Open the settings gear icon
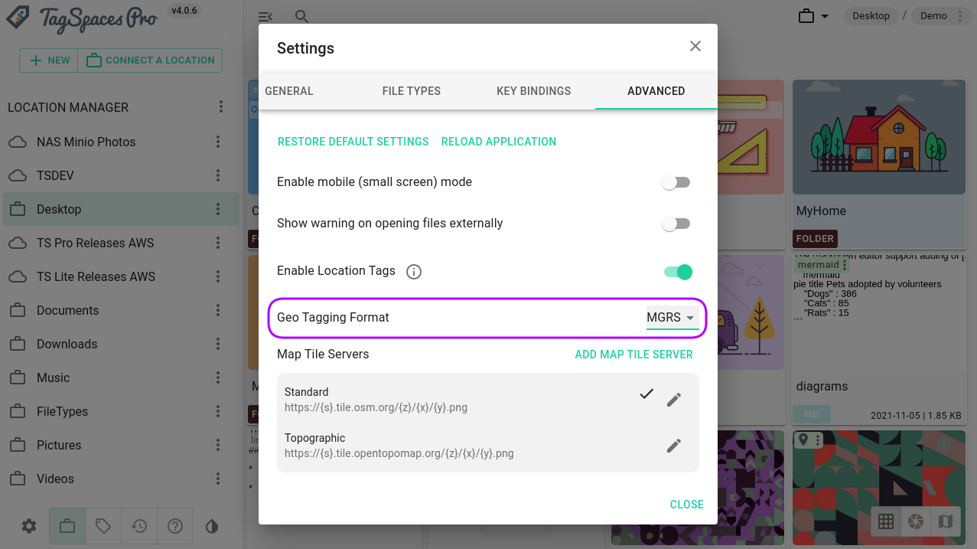977x549 pixels. (28, 526)
